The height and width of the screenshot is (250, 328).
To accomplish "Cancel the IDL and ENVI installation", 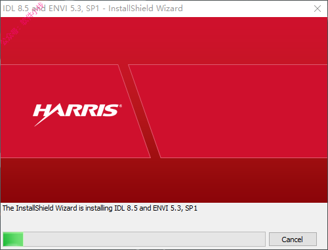I will coord(293,240).
